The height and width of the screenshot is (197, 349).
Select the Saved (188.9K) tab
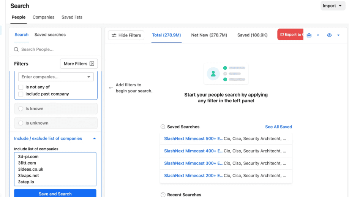253,35
